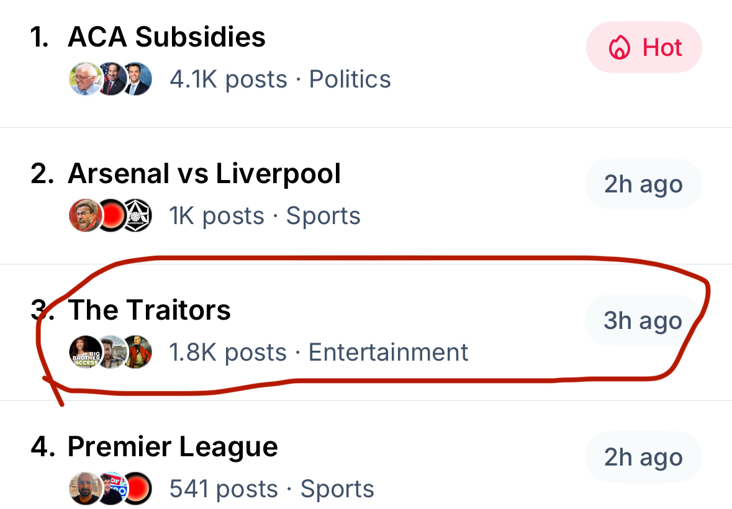732x509 pixels.
Task: Click the 2h ago badge on Arsenal vs Liverpool
Action: [x=643, y=184]
